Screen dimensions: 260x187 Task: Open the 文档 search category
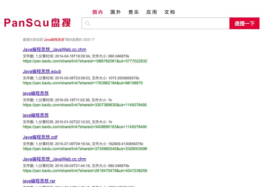click(170, 12)
